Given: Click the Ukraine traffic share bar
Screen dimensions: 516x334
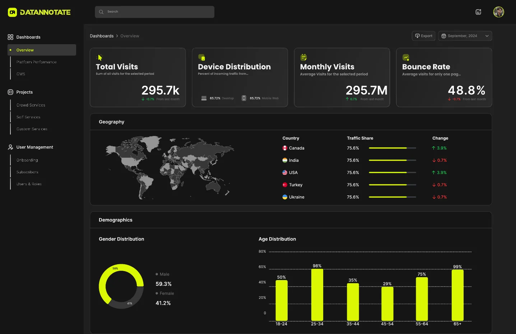Looking at the screenshot, I should click(x=392, y=197).
